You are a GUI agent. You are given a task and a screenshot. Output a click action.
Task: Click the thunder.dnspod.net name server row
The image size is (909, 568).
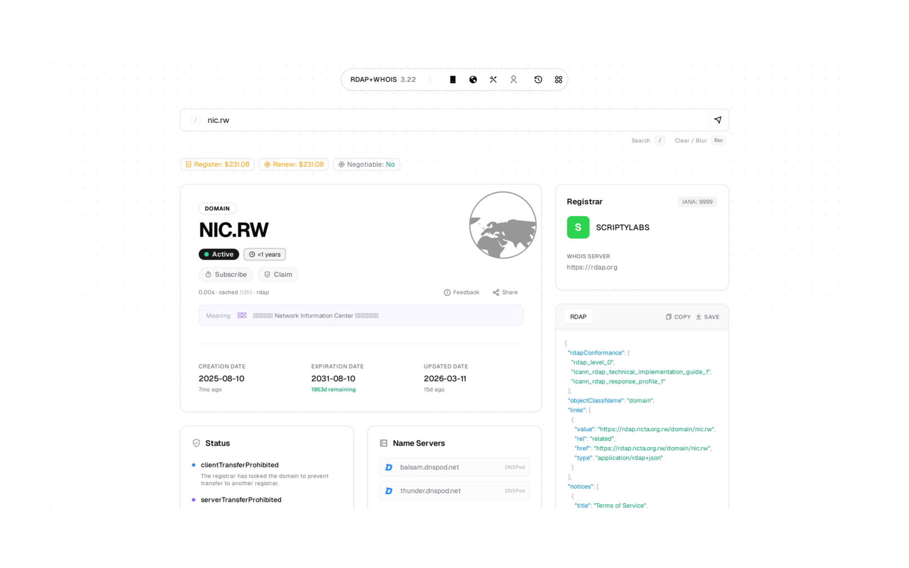coord(454,491)
